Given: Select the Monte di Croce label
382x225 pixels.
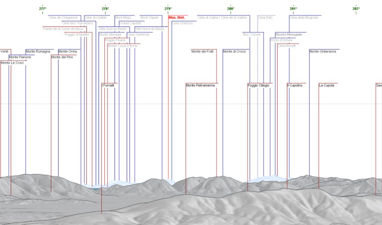Looking at the screenshot, I should coord(234,52).
